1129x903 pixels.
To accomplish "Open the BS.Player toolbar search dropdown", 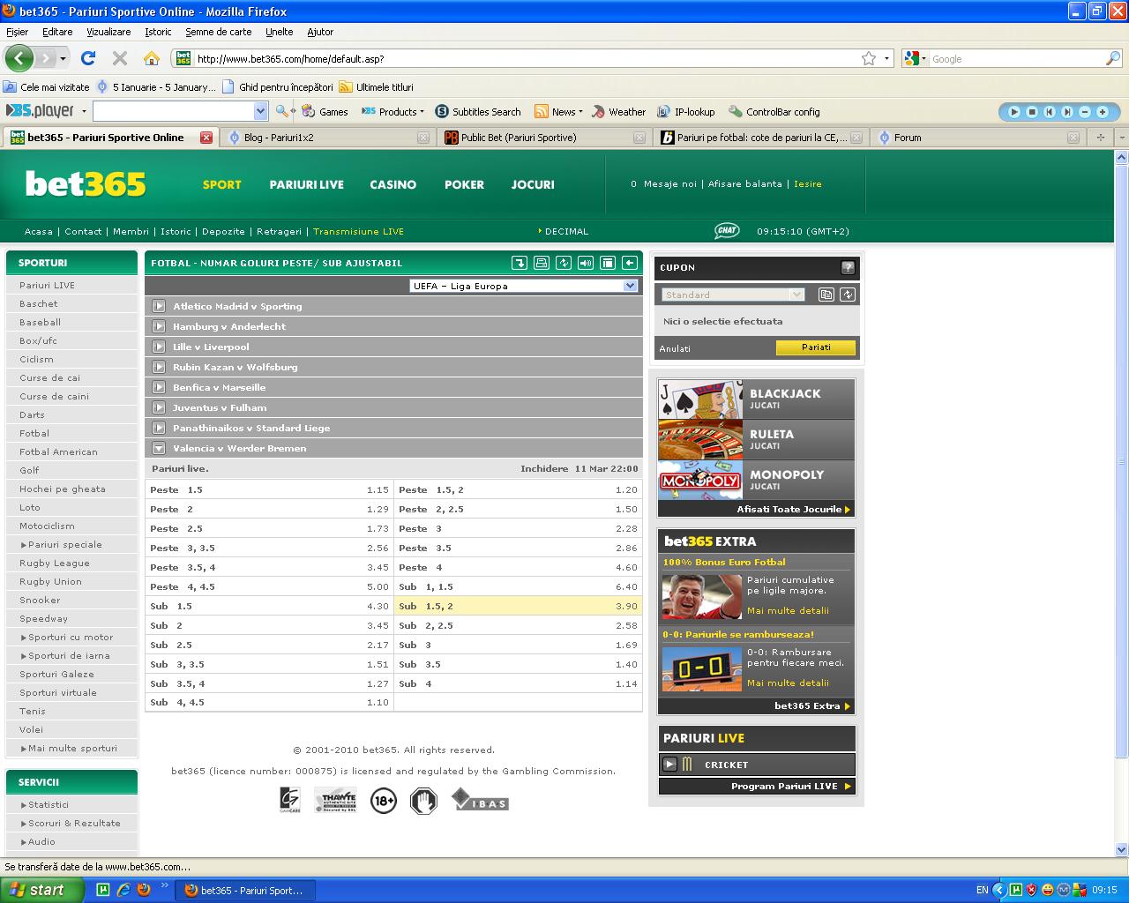I will point(260,111).
